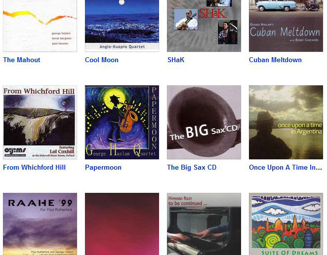The width and height of the screenshot is (327, 255).
Task: Open once upon a time in Argentina cover
Action: pos(286,122)
